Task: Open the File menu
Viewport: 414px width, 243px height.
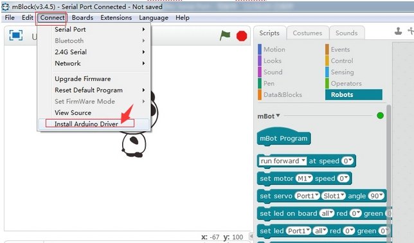Action: point(10,18)
